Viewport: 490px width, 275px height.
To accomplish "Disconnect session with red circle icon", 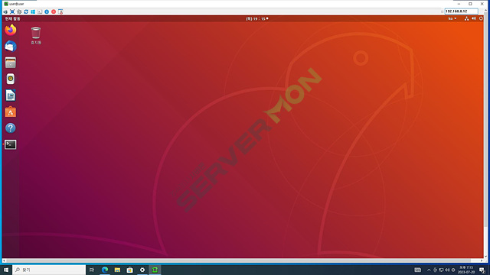I will click(54, 12).
